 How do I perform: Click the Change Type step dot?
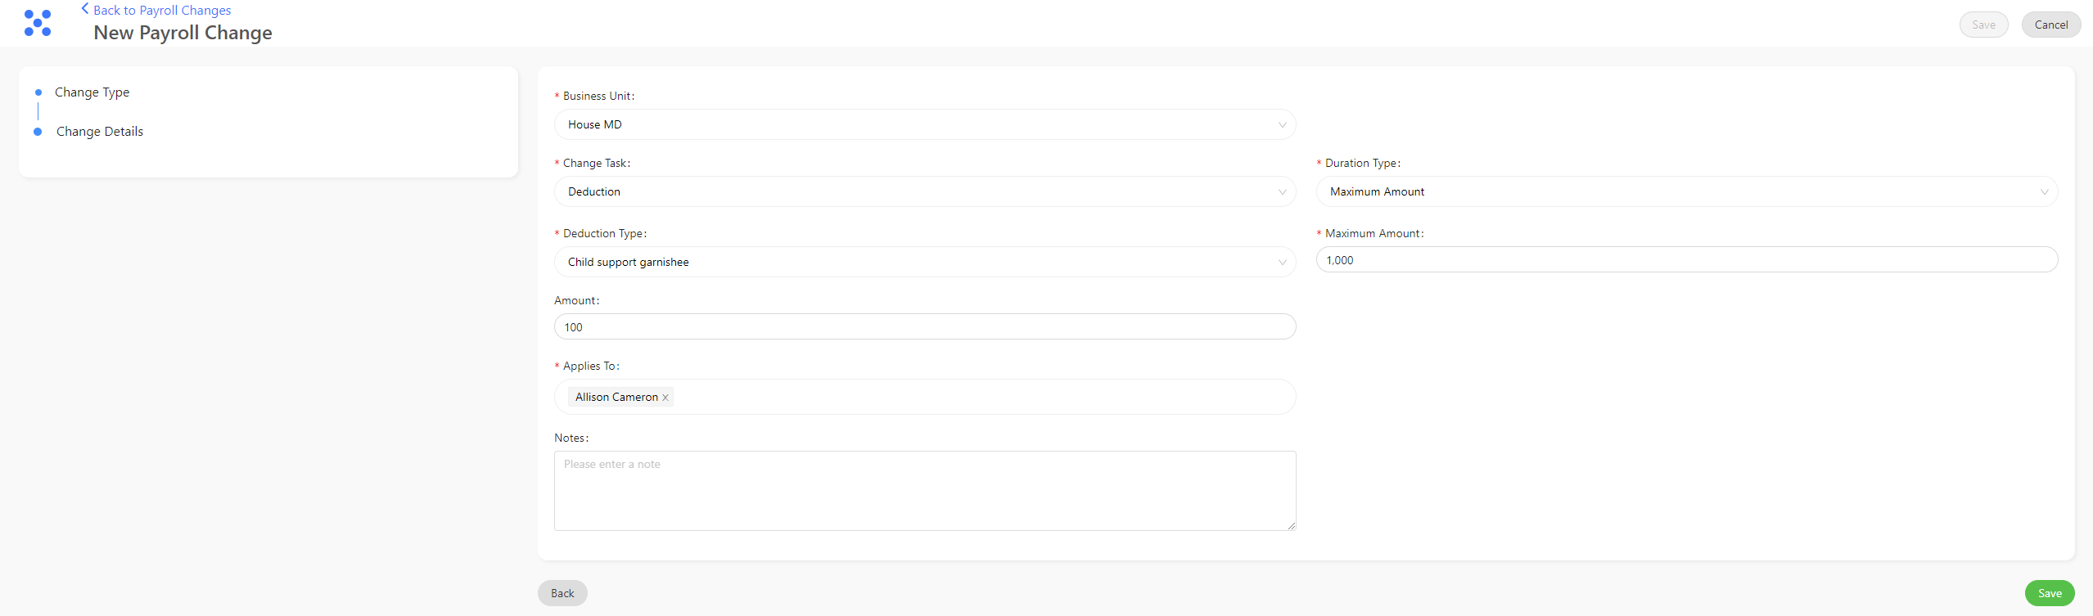point(38,92)
